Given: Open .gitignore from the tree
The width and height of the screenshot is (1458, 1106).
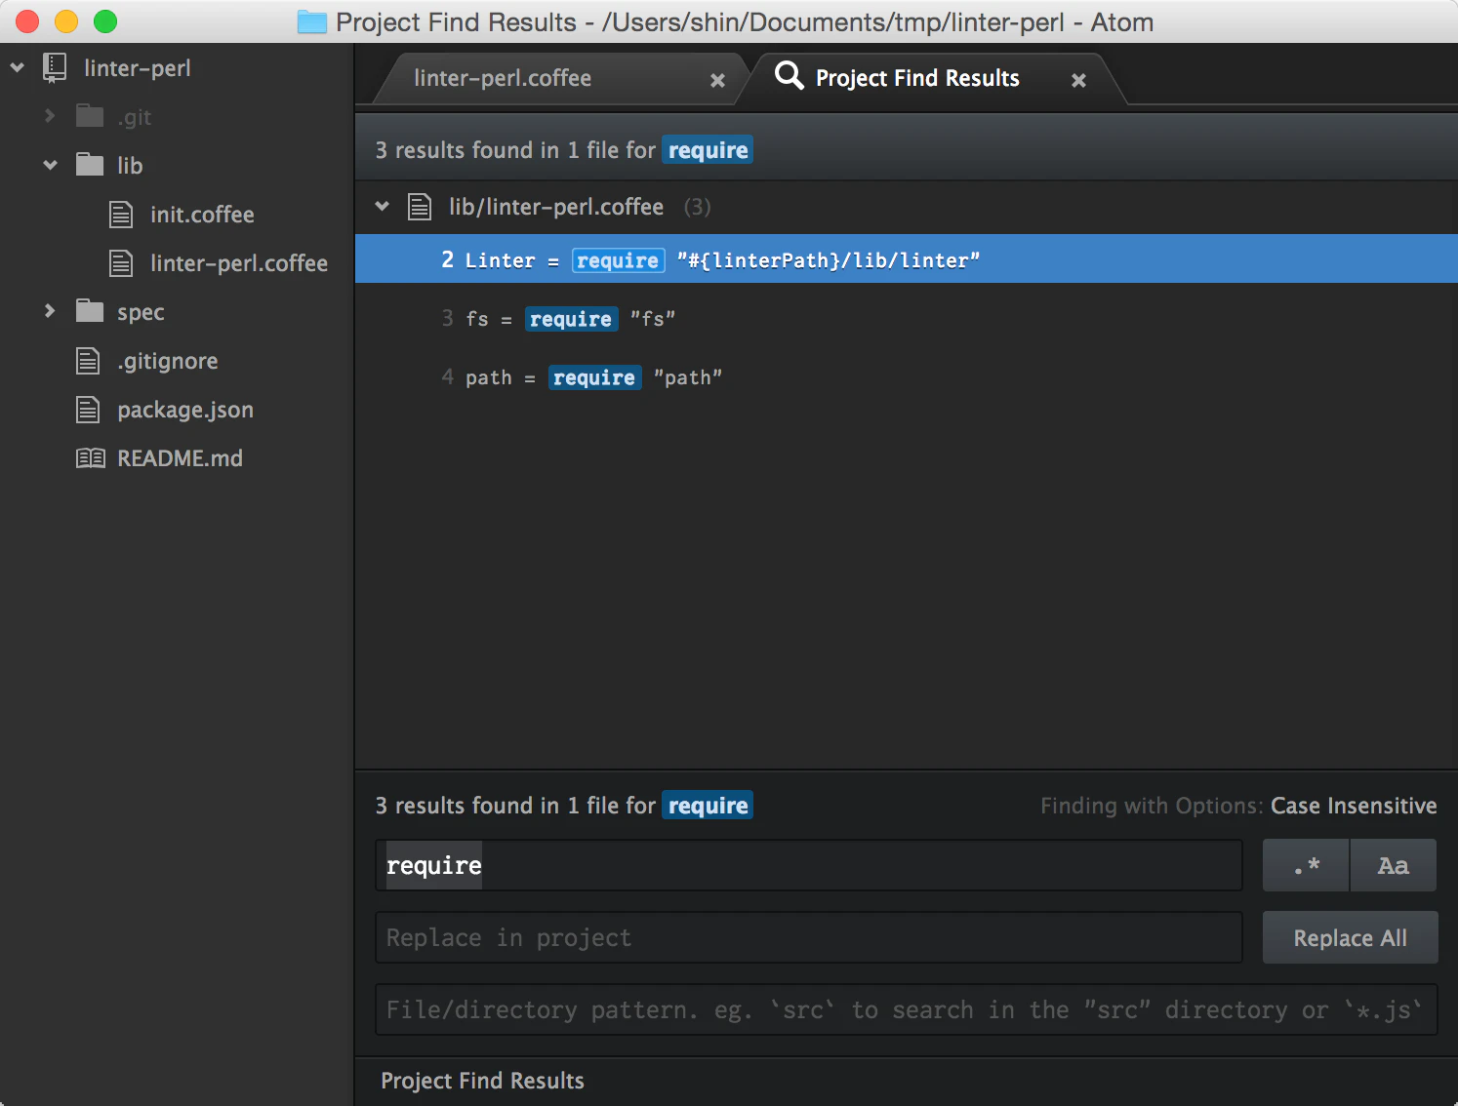Looking at the screenshot, I should coord(168,361).
